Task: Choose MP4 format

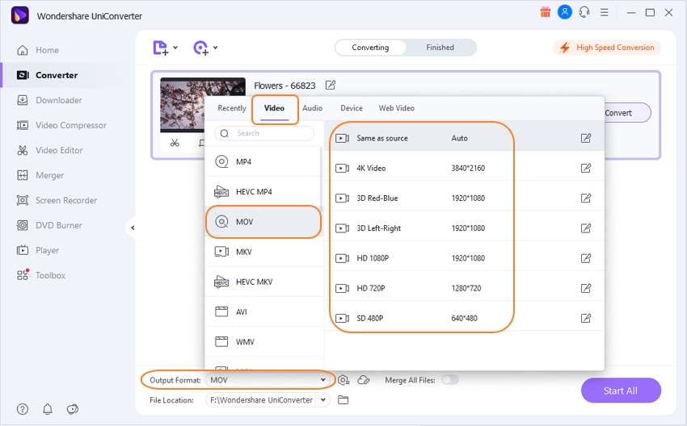Action: pos(263,162)
